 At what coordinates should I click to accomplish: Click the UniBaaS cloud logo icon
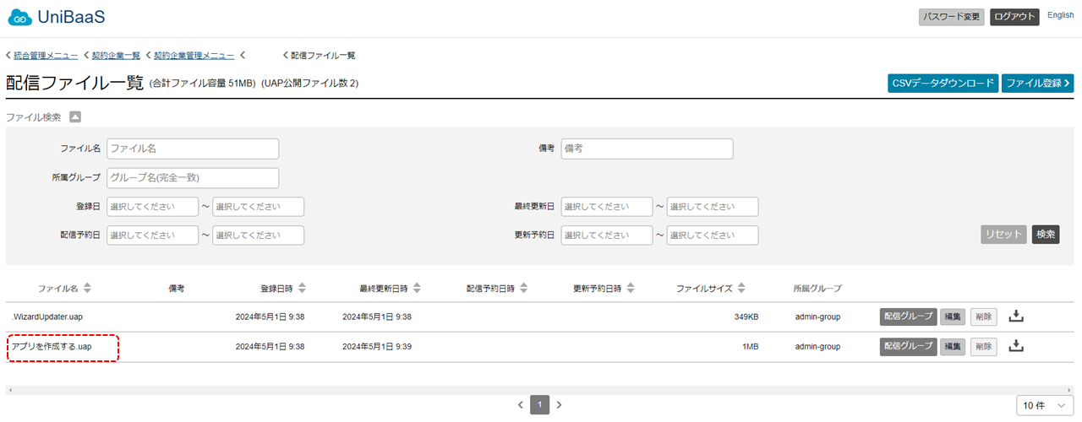point(19,17)
